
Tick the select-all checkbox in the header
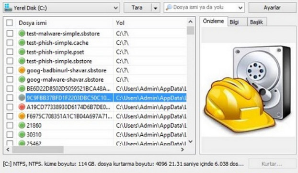click(x=10, y=23)
